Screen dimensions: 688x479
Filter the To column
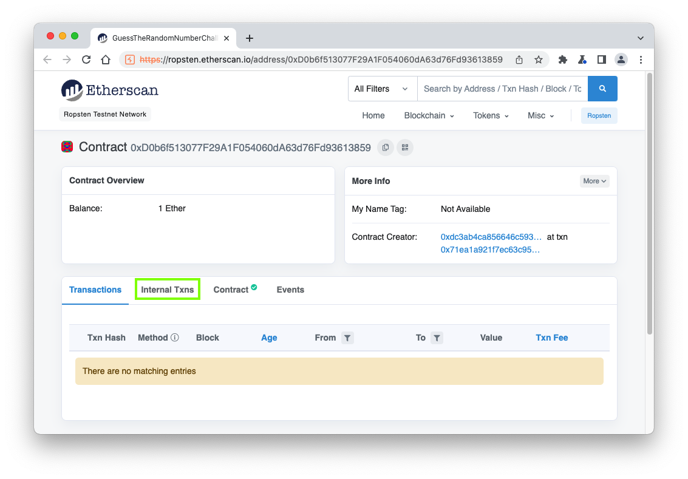(437, 338)
